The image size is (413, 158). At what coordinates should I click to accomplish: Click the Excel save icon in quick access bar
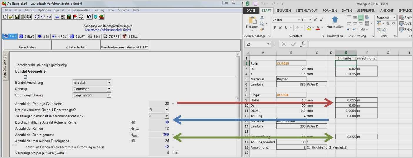click(255, 4)
